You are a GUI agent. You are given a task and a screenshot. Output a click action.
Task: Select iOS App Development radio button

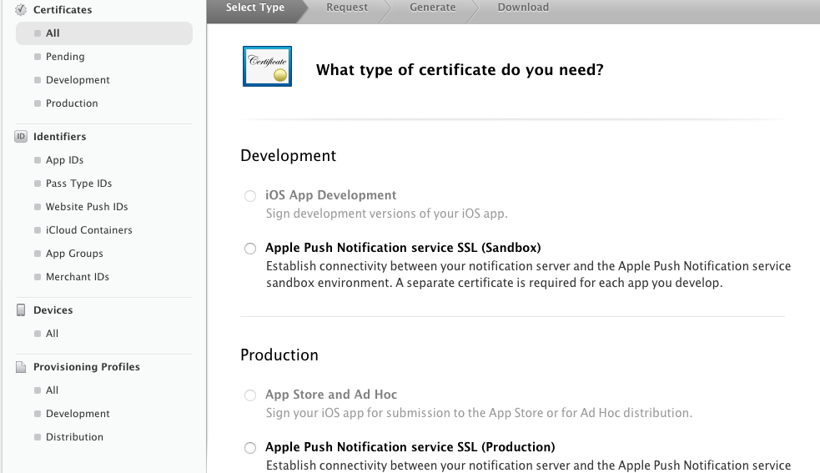click(x=250, y=196)
